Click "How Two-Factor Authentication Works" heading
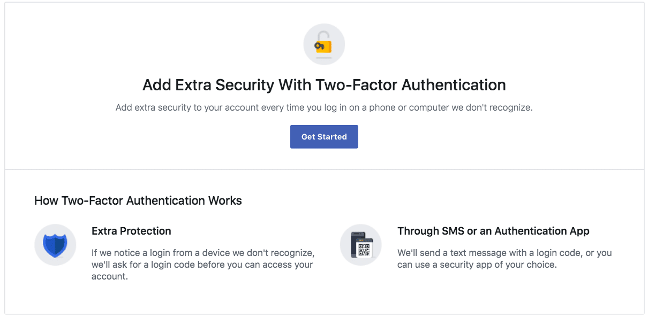This screenshot has width=648, height=318. point(138,201)
